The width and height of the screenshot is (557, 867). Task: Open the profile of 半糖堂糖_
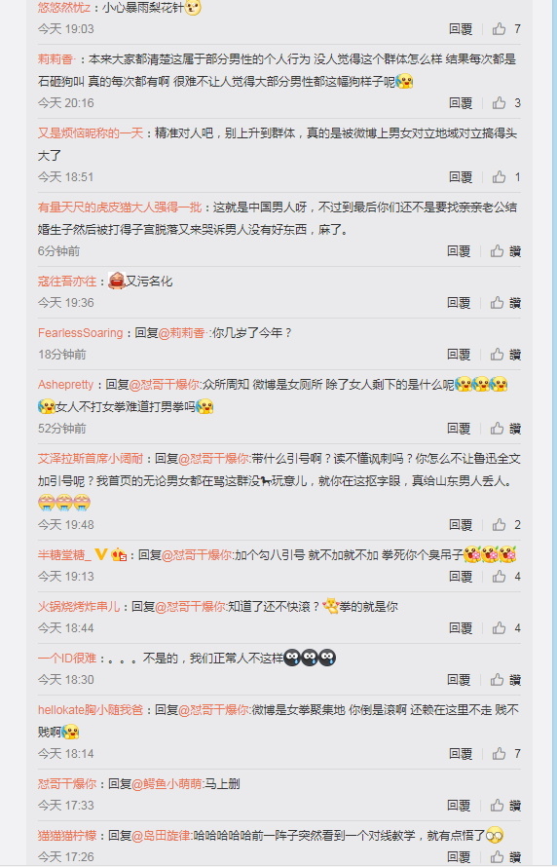click(64, 554)
